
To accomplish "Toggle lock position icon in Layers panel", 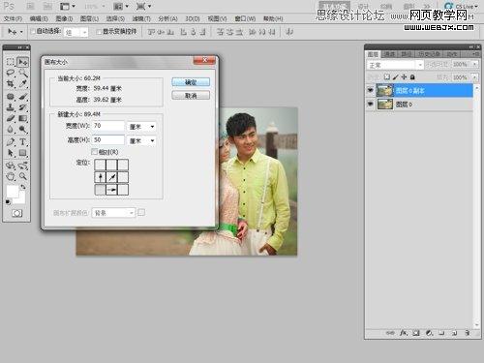I will (404, 77).
